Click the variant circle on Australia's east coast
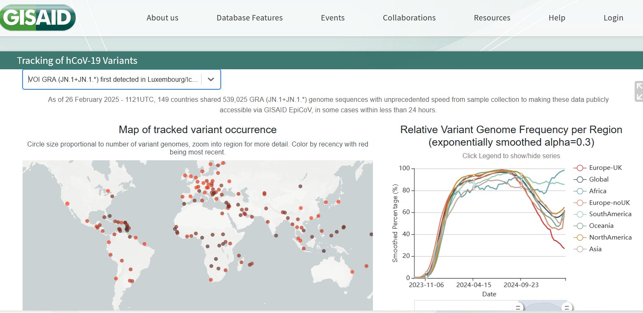Viewport: 643px width, 313px height. [x=352, y=272]
